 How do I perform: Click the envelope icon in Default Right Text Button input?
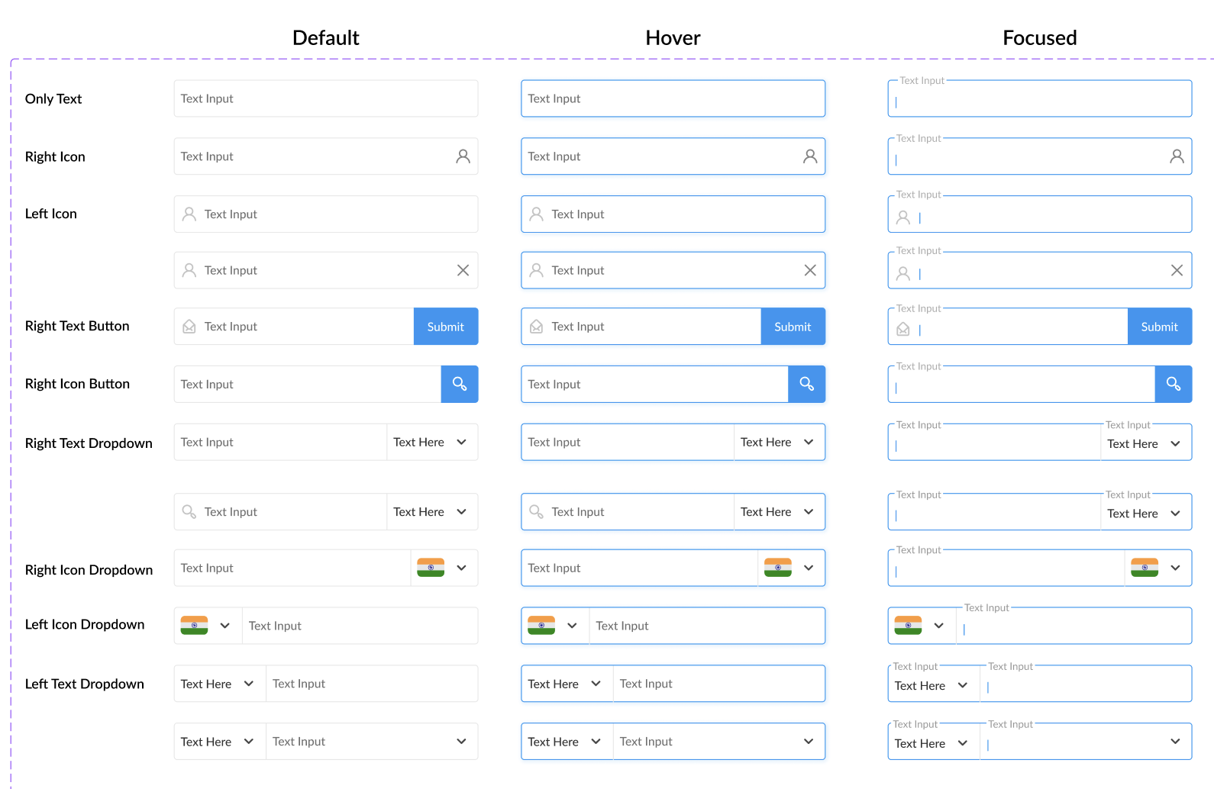189,327
